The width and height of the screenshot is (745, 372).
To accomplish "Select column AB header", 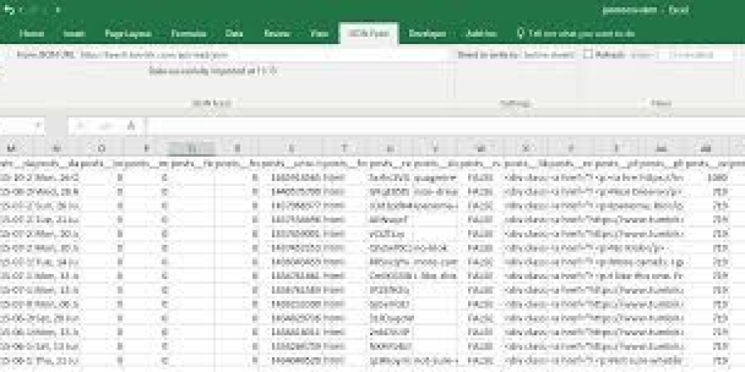I will tap(707, 149).
